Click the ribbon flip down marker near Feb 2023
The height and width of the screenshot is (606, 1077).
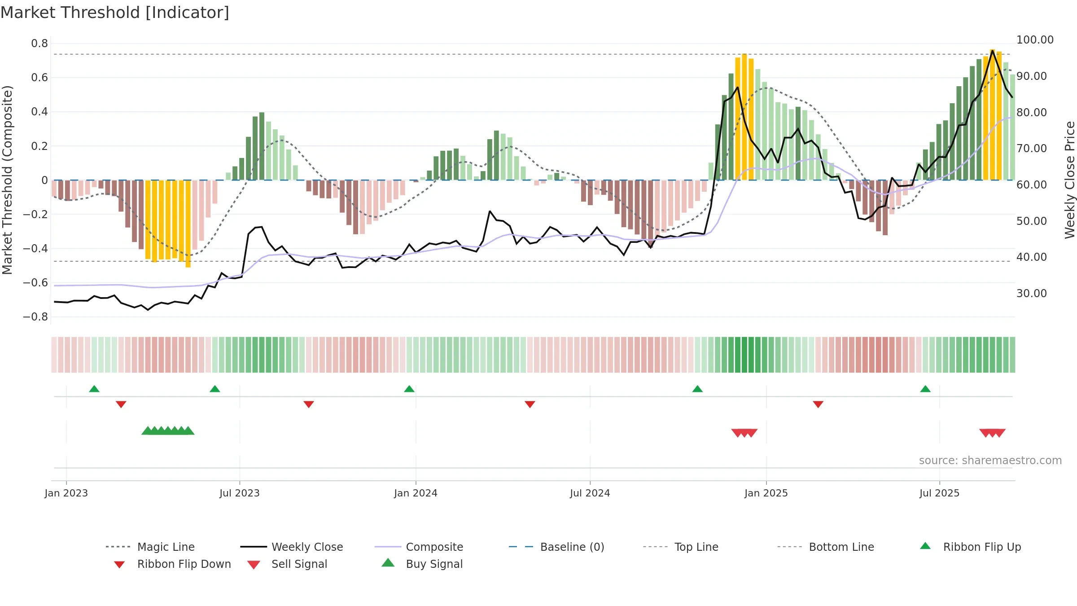tap(121, 404)
